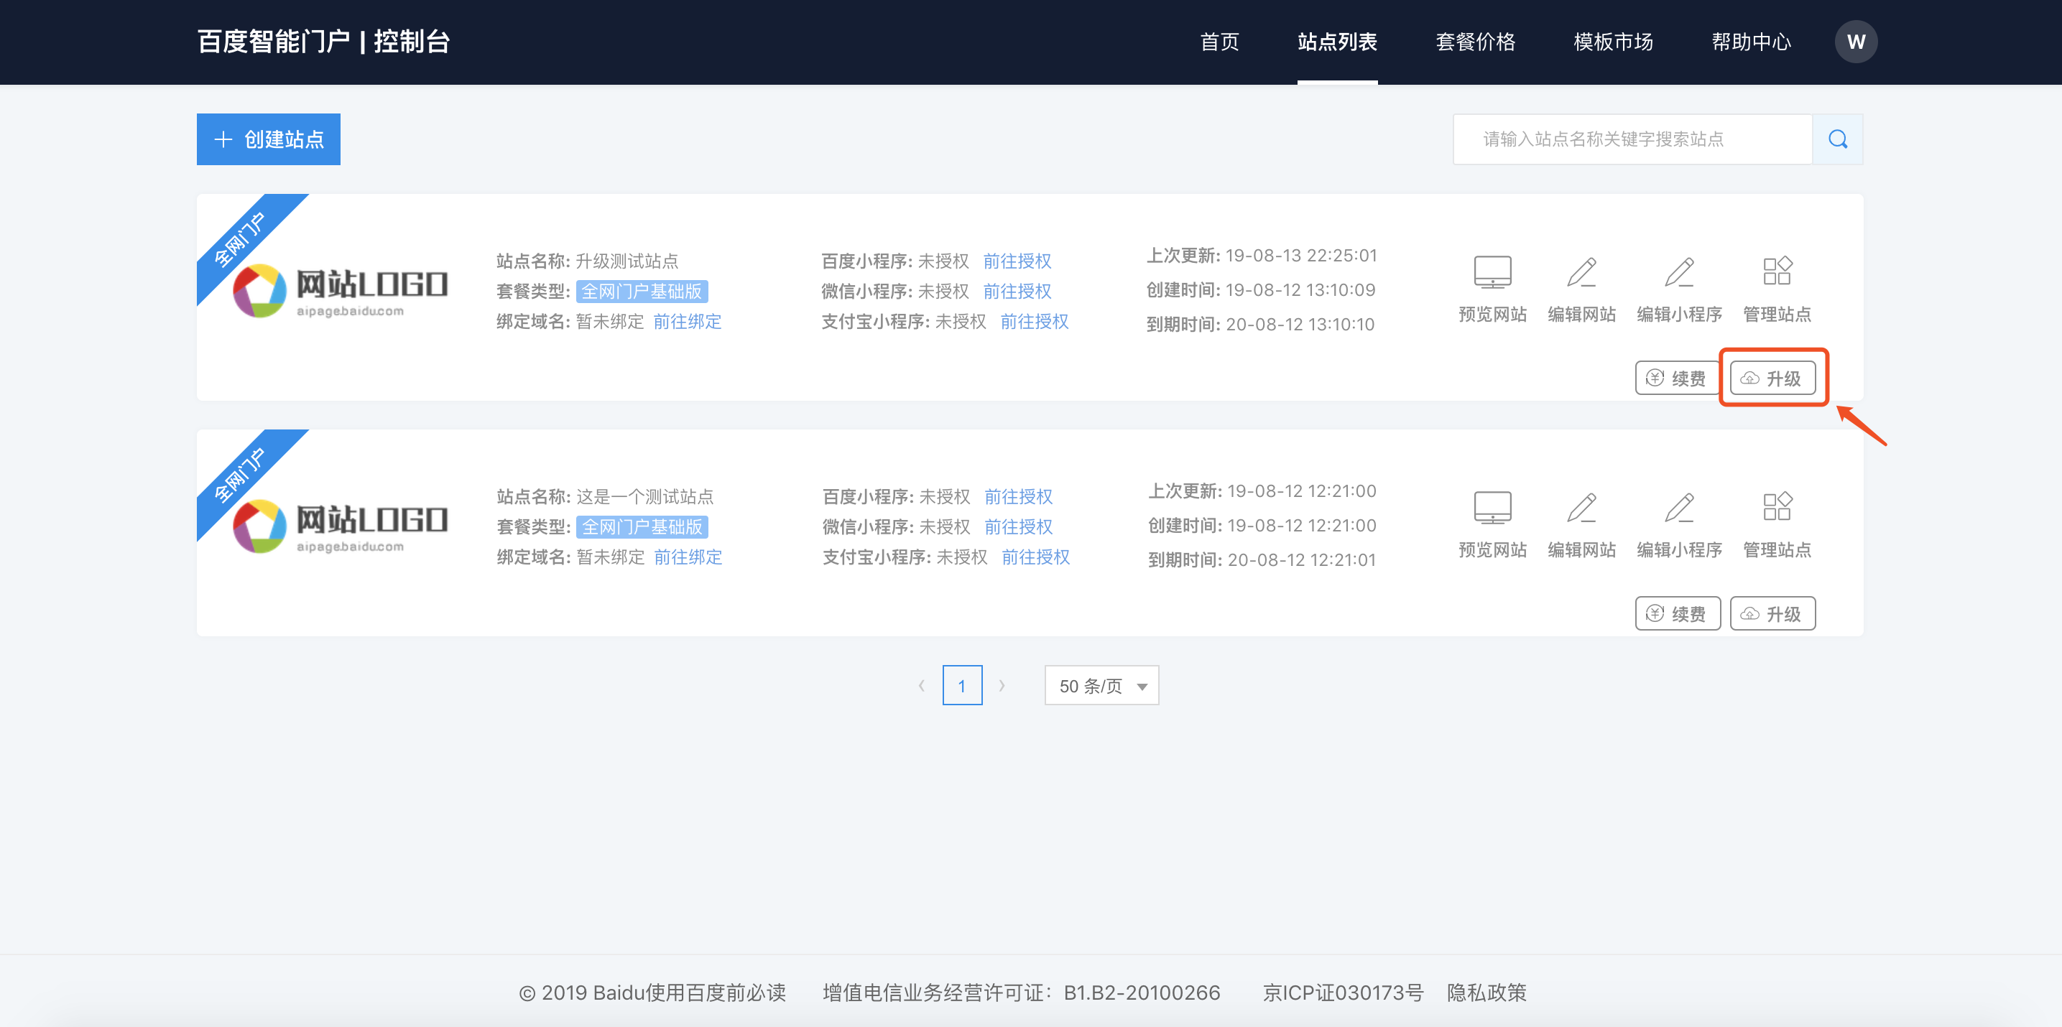Open the 套餐价格 nav tab
This screenshot has height=1027, width=2062.
click(1474, 42)
